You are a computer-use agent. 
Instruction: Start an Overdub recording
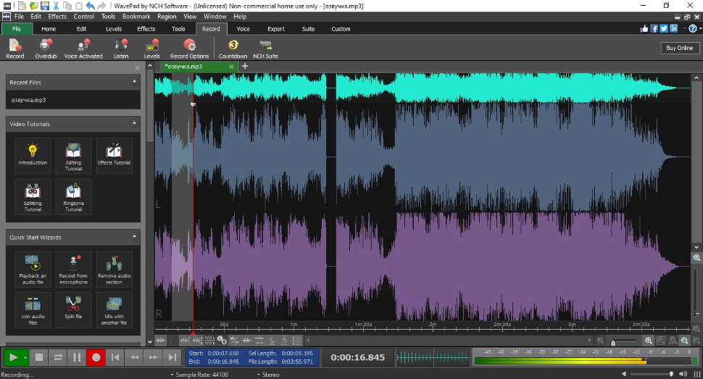coord(46,49)
